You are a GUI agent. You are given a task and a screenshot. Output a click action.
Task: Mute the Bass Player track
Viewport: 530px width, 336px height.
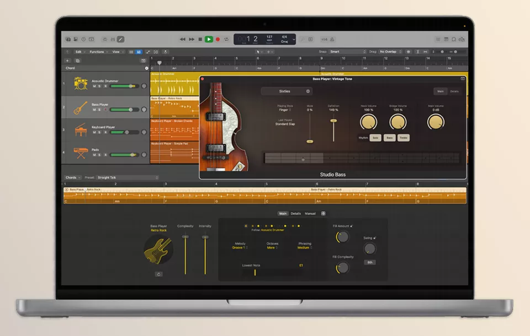click(x=94, y=110)
